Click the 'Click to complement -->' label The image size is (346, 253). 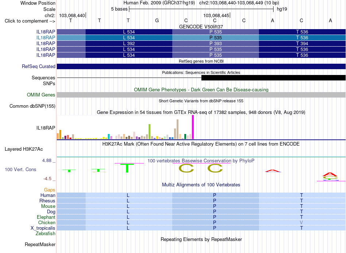pos(30,21)
